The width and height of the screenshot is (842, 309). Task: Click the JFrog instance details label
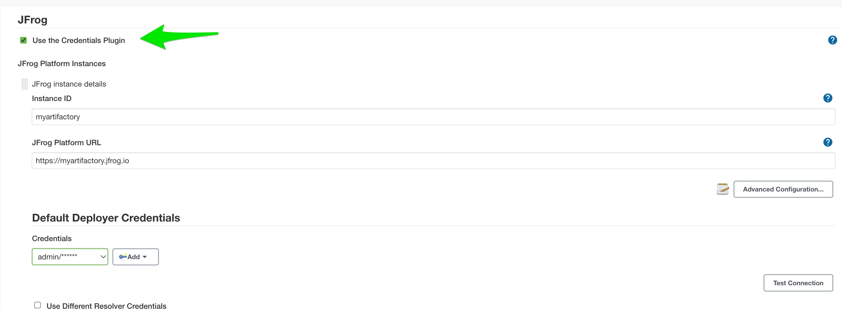pyautogui.click(x=69, y=84)
